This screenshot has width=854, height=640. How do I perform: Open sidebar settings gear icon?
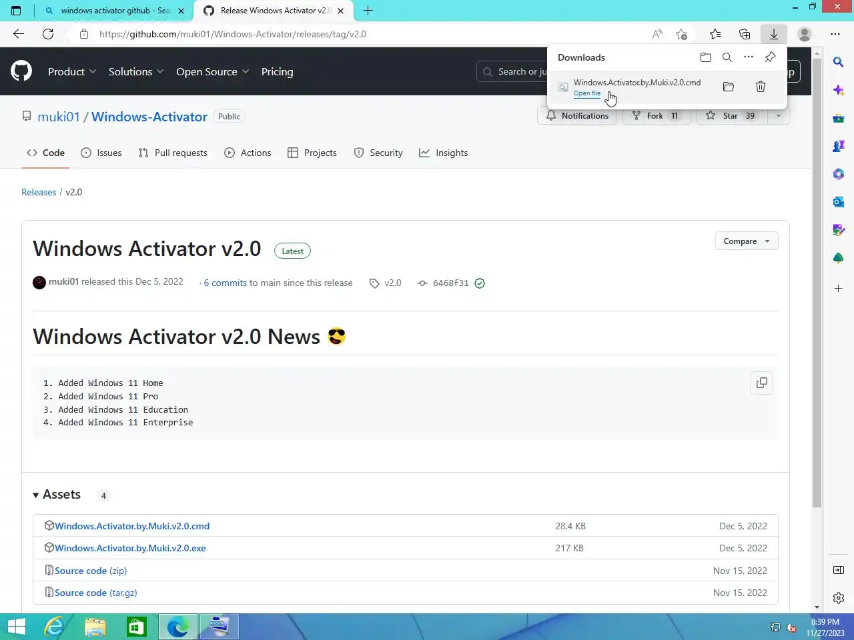[839, 598]
